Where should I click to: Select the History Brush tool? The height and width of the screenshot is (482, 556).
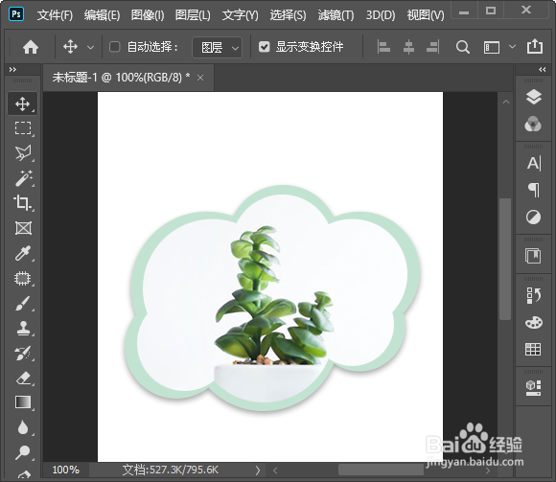click(23, 354)
